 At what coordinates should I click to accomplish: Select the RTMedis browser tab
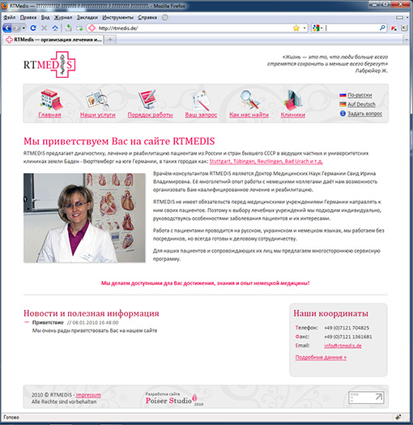[x=53, y=40]
